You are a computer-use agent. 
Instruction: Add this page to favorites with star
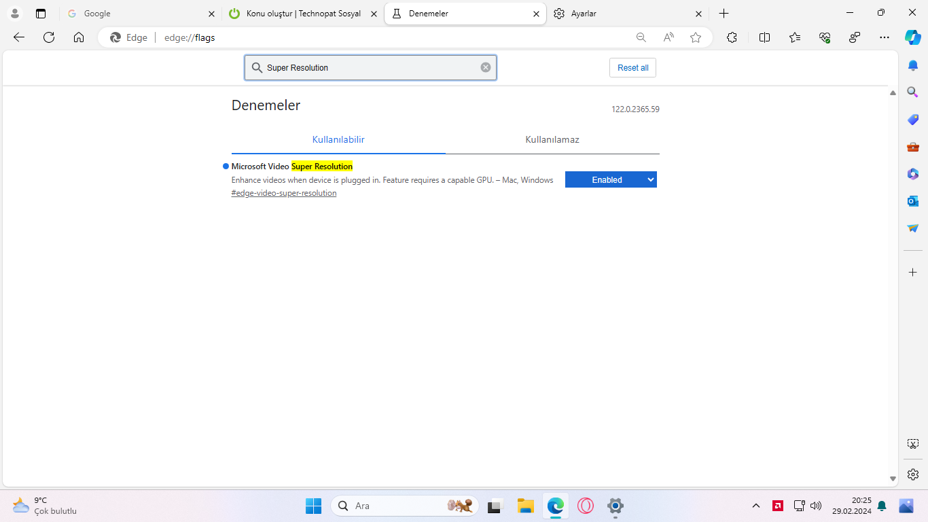click(696, 37)
